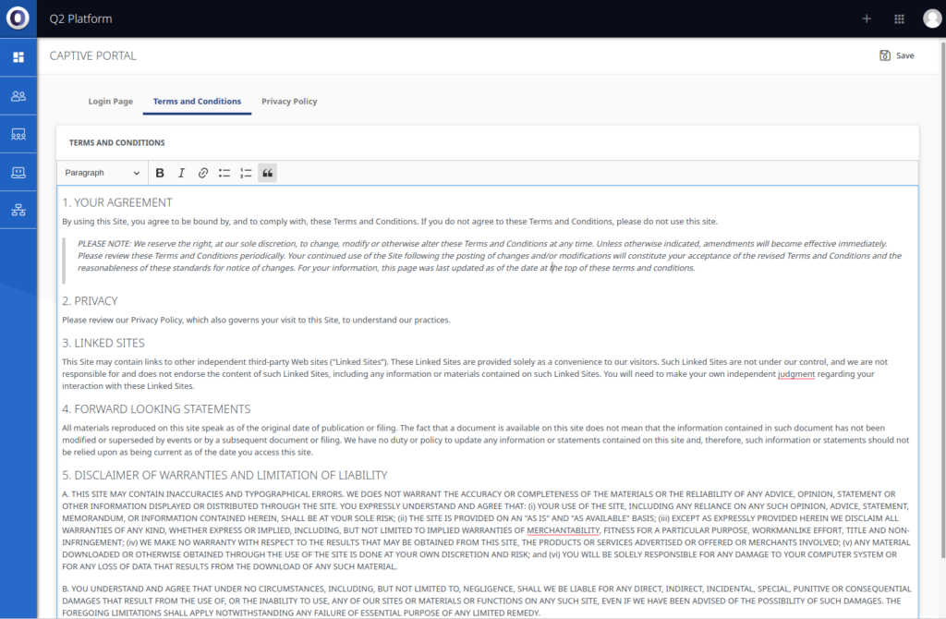
Task: Toggle the block quote formatting
Action: pyautogui.click(x=267, y=173)
